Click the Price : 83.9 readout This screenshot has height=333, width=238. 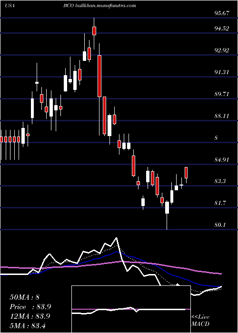click(x=30, y=307)
